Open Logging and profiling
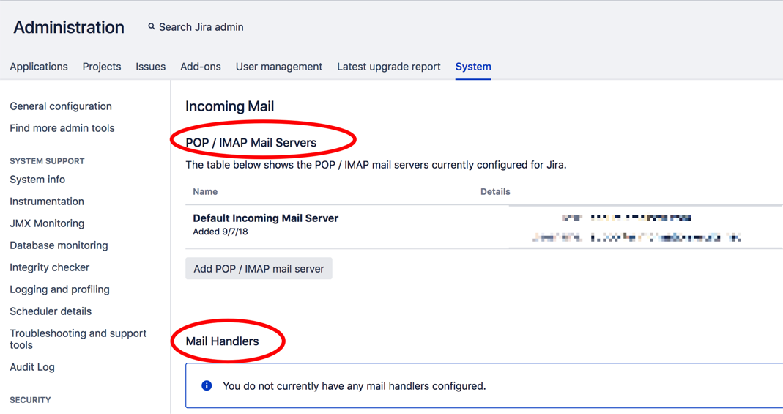 59,289
